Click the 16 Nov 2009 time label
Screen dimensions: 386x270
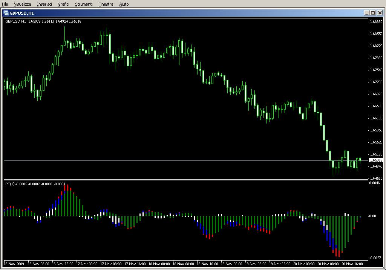click(x=14, y=264)
